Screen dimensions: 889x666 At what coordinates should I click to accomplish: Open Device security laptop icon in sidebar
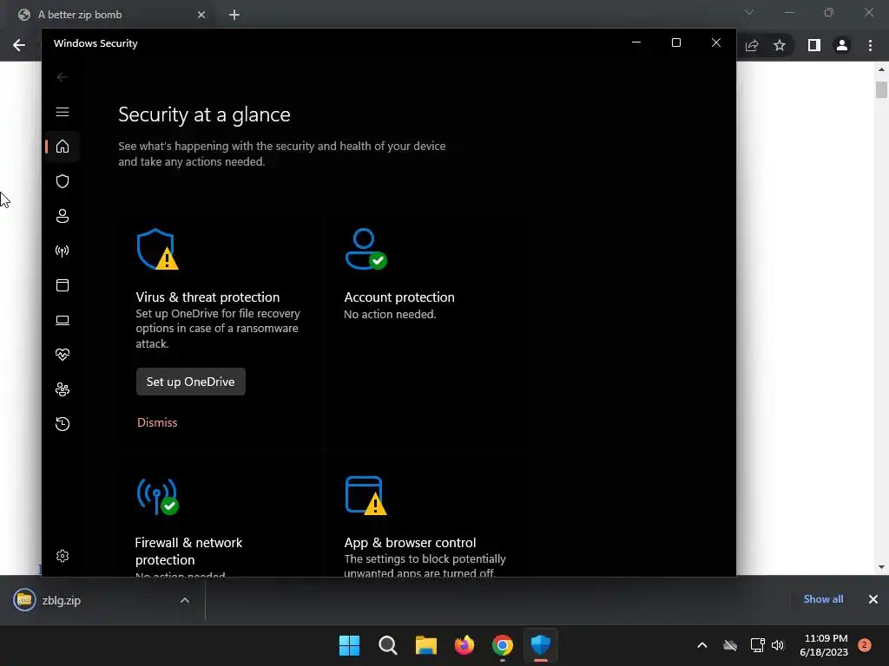click(x=63, y=321)
